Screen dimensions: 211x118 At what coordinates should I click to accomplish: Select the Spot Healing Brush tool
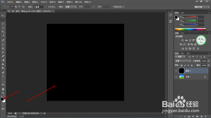(3, 40)
